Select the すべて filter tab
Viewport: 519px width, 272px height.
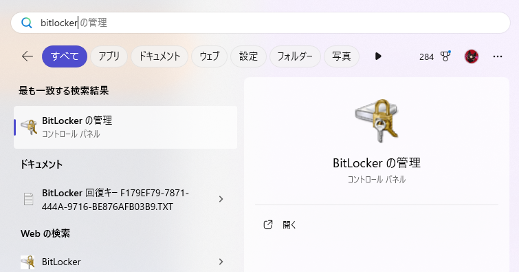[65, 56]
